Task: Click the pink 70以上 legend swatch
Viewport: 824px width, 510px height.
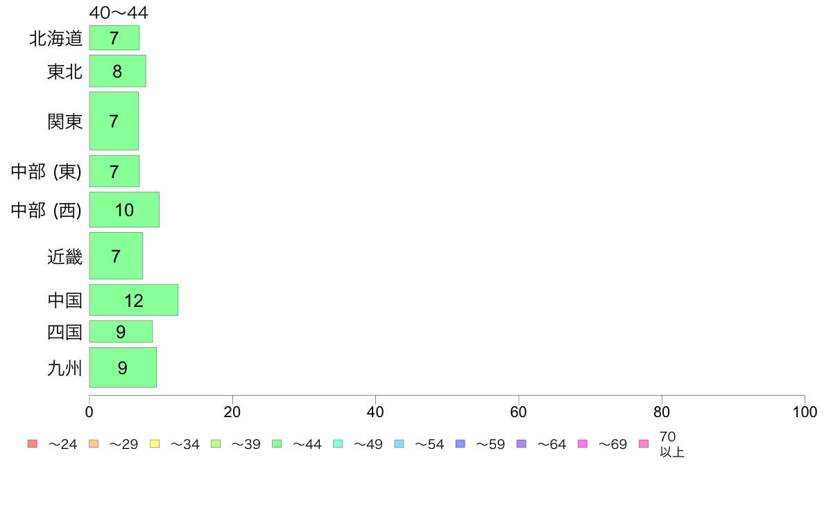Action: coord(644,443)
